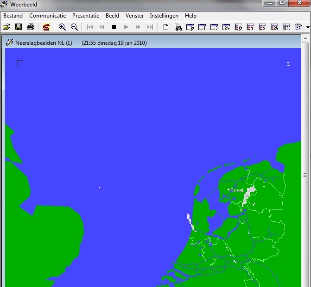Click the vertical scrollbar up arrow
Image resolution: width=311 pixels, height=287 pixels.
(305, 38)
